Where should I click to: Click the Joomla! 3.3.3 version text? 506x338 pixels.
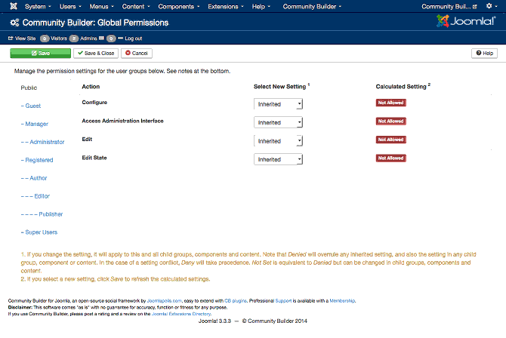coord(214,321)
